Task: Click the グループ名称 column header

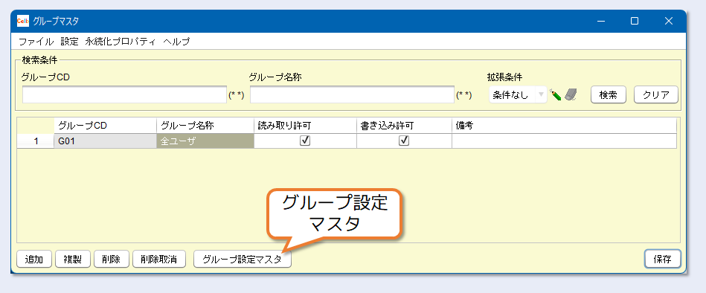Action: coord(205,126)
